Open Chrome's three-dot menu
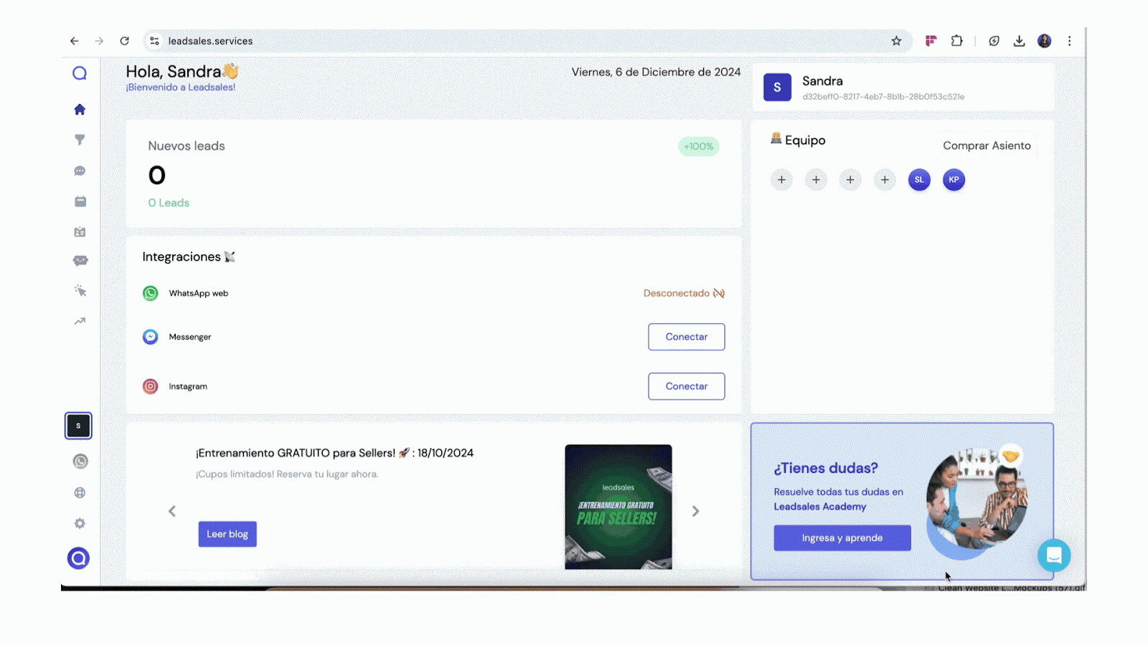The image size is (1148, 645). pos(1069,41)
